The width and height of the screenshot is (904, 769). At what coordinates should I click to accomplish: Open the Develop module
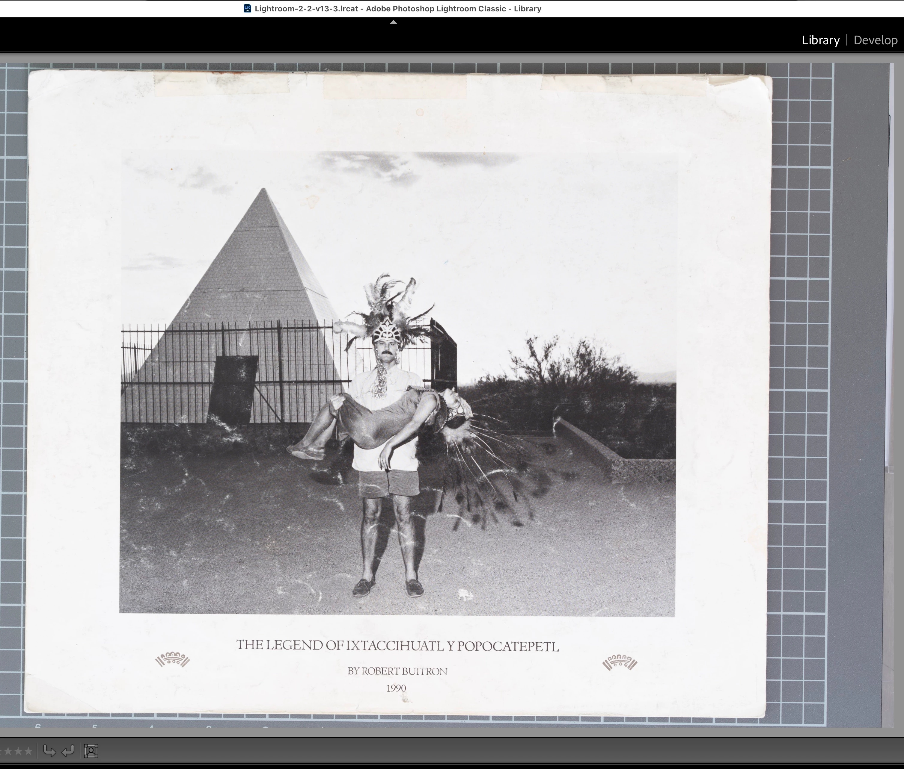(x=875, y=40)
